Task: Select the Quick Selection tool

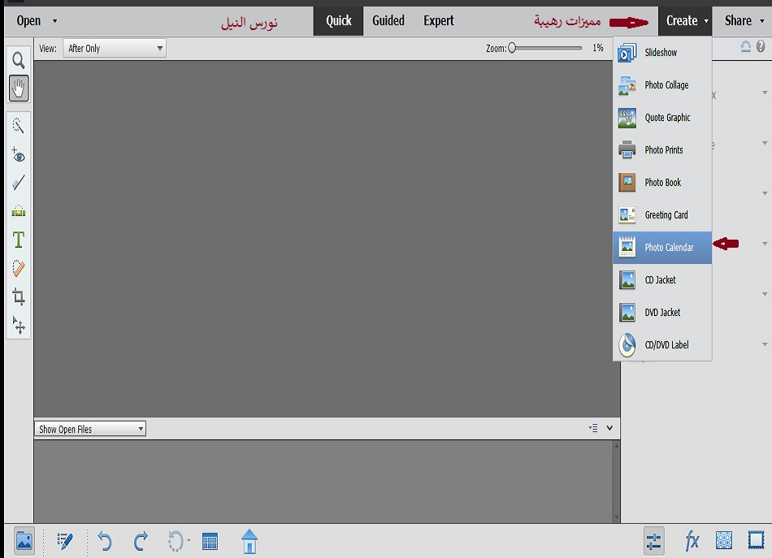Action: (18, 125)
